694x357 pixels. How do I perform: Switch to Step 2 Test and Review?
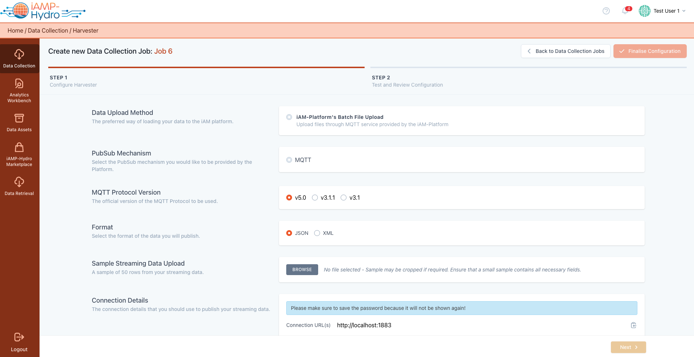407,81
